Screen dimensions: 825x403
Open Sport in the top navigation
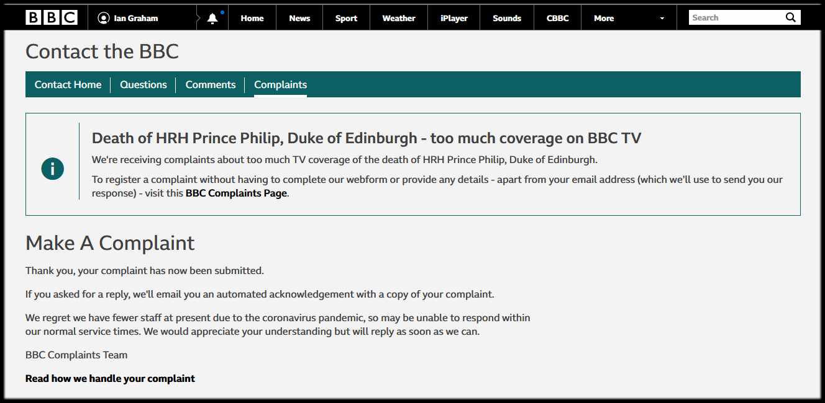[x=346, y=18]
